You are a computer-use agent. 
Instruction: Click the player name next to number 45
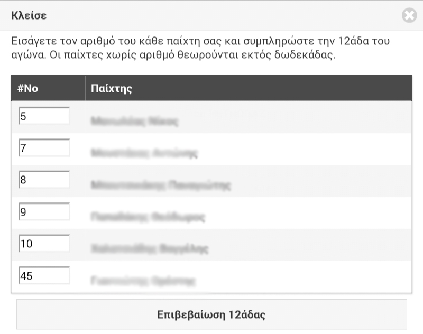pyautogui.click(x=144, y=281)
